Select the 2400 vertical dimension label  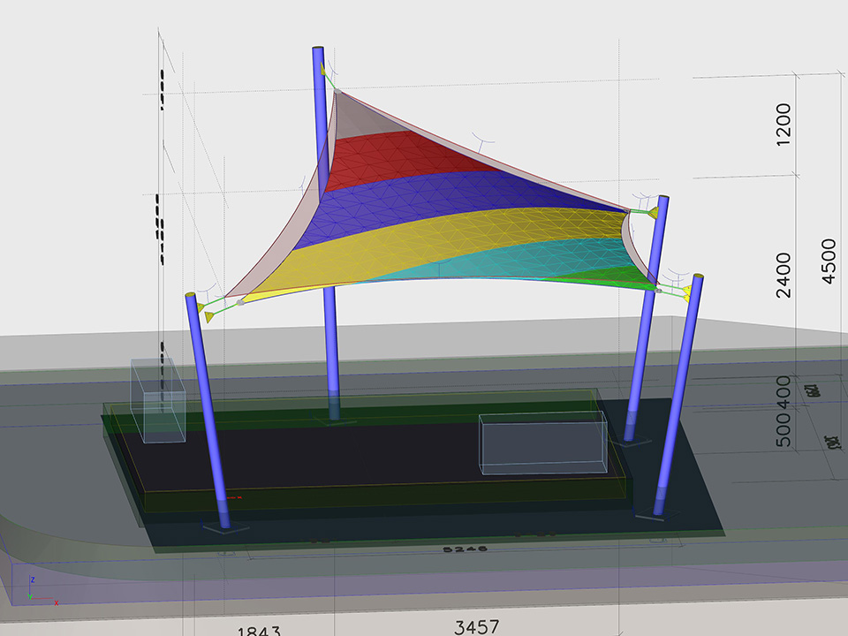[783, 275]
